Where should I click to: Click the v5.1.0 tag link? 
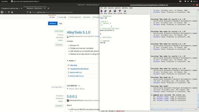tap(61, 35)
